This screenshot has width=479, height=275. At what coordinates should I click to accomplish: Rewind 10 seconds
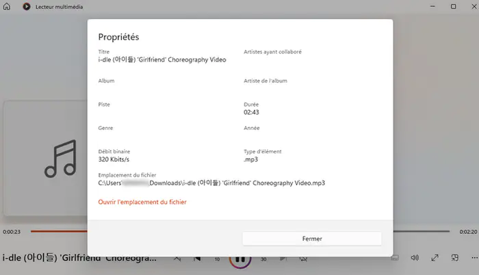pos(218,259)
